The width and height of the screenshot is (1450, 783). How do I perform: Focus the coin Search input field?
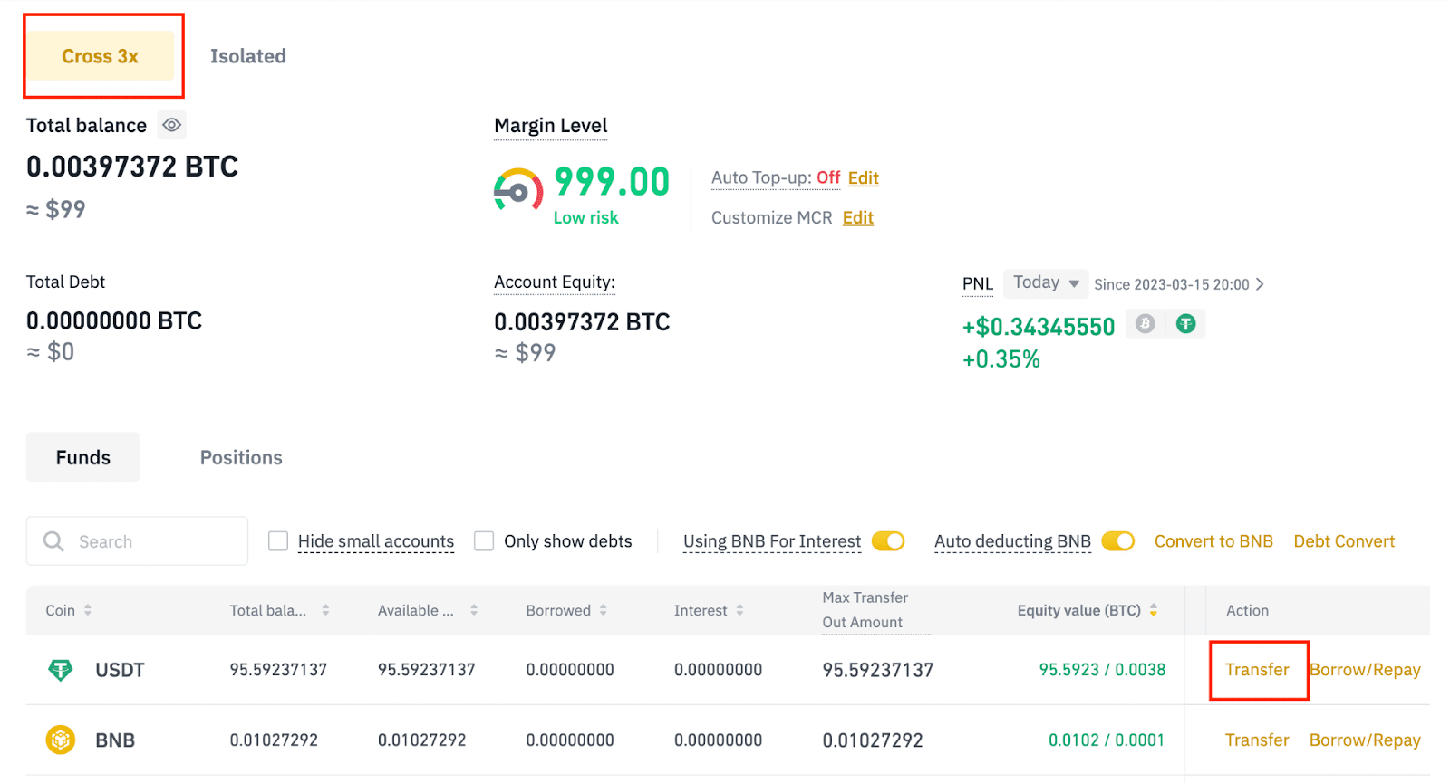[137, 541]
